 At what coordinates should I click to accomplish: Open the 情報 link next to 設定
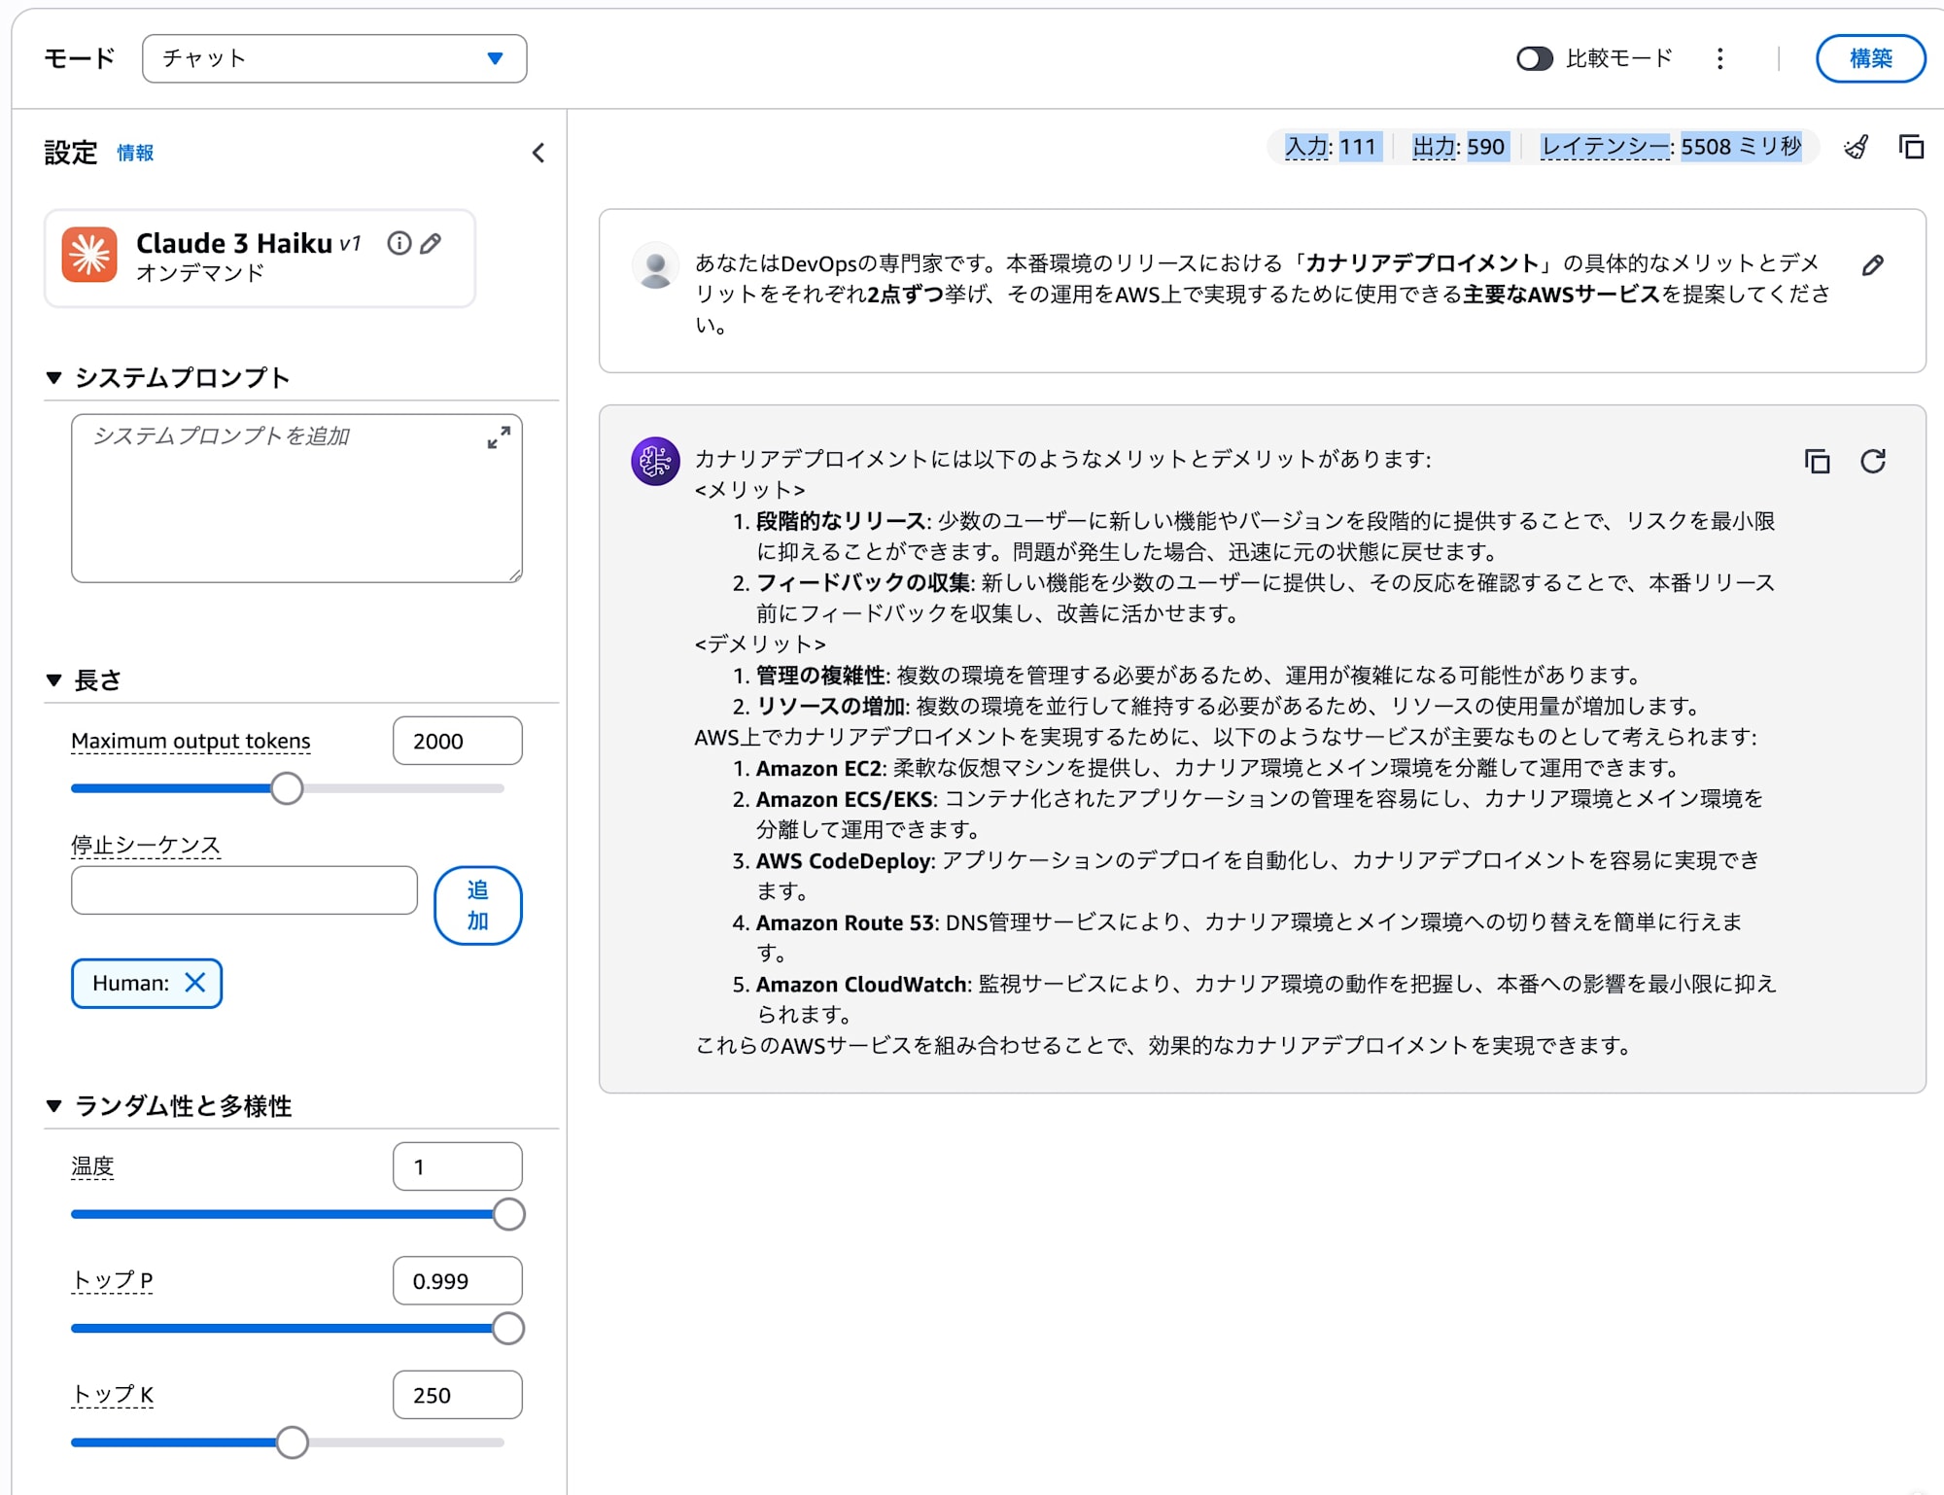(x=135, y=153)
